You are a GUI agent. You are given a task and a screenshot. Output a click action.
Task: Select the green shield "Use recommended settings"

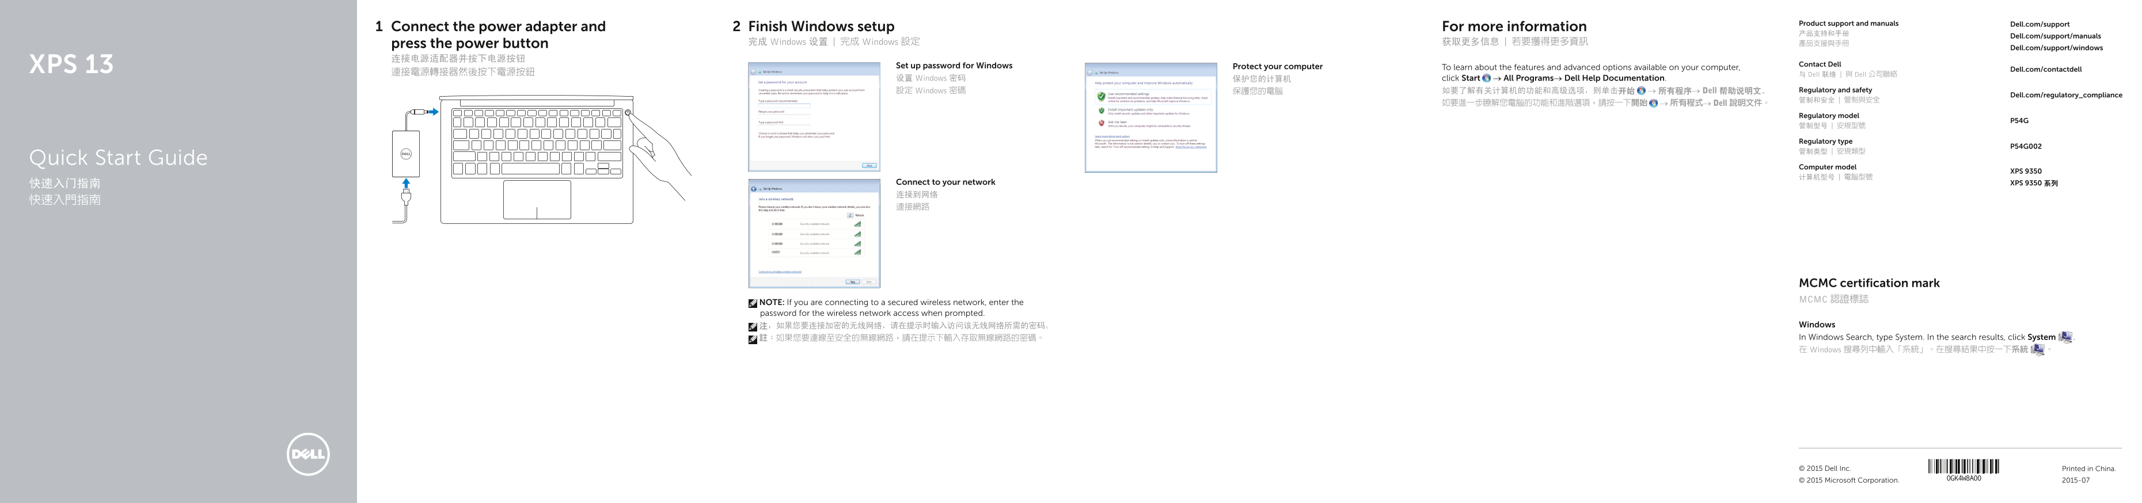click(1101, 97)
